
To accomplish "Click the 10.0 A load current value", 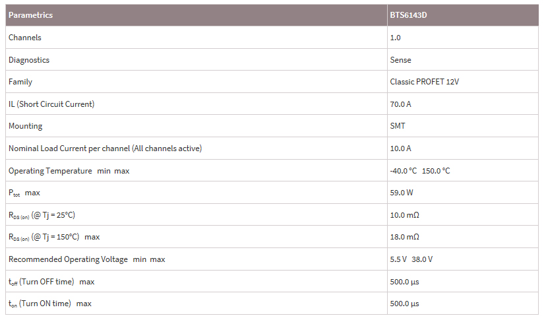I will tap(401, 148).
